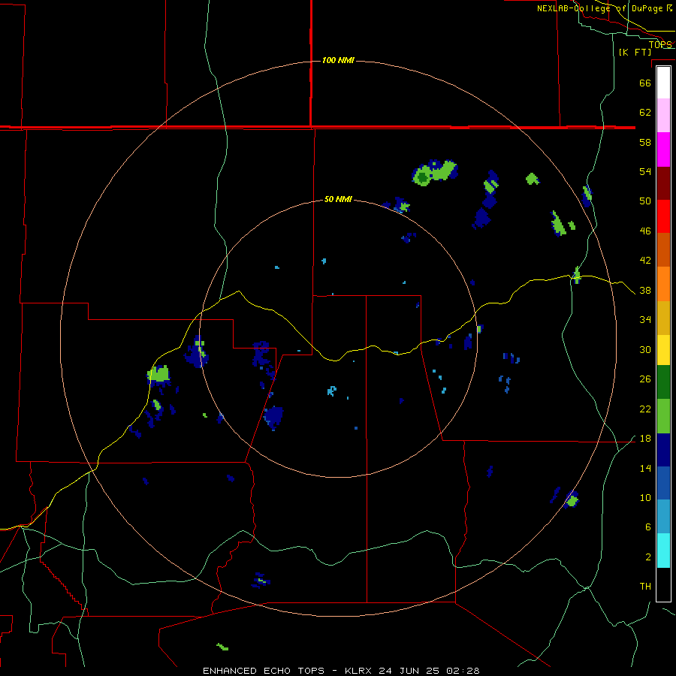Click the '22' legend value label

pyautogui.click(x=645, y=409)
